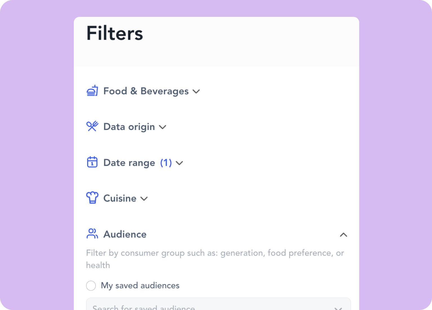This screenshot has width=432, height=310.
Task: Select the My saved audiences radio button
Action: [91, 286]
